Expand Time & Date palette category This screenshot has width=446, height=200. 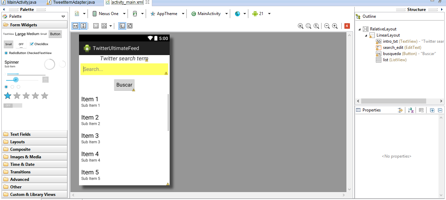pos(35,164)
